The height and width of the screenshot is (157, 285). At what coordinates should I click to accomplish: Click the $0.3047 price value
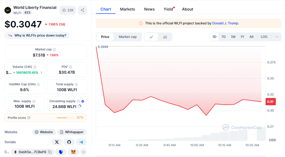click(x=23, y=24)
